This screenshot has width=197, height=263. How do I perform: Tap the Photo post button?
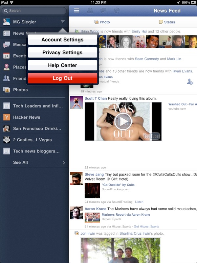pyautogui.click(x=102, y=22)
